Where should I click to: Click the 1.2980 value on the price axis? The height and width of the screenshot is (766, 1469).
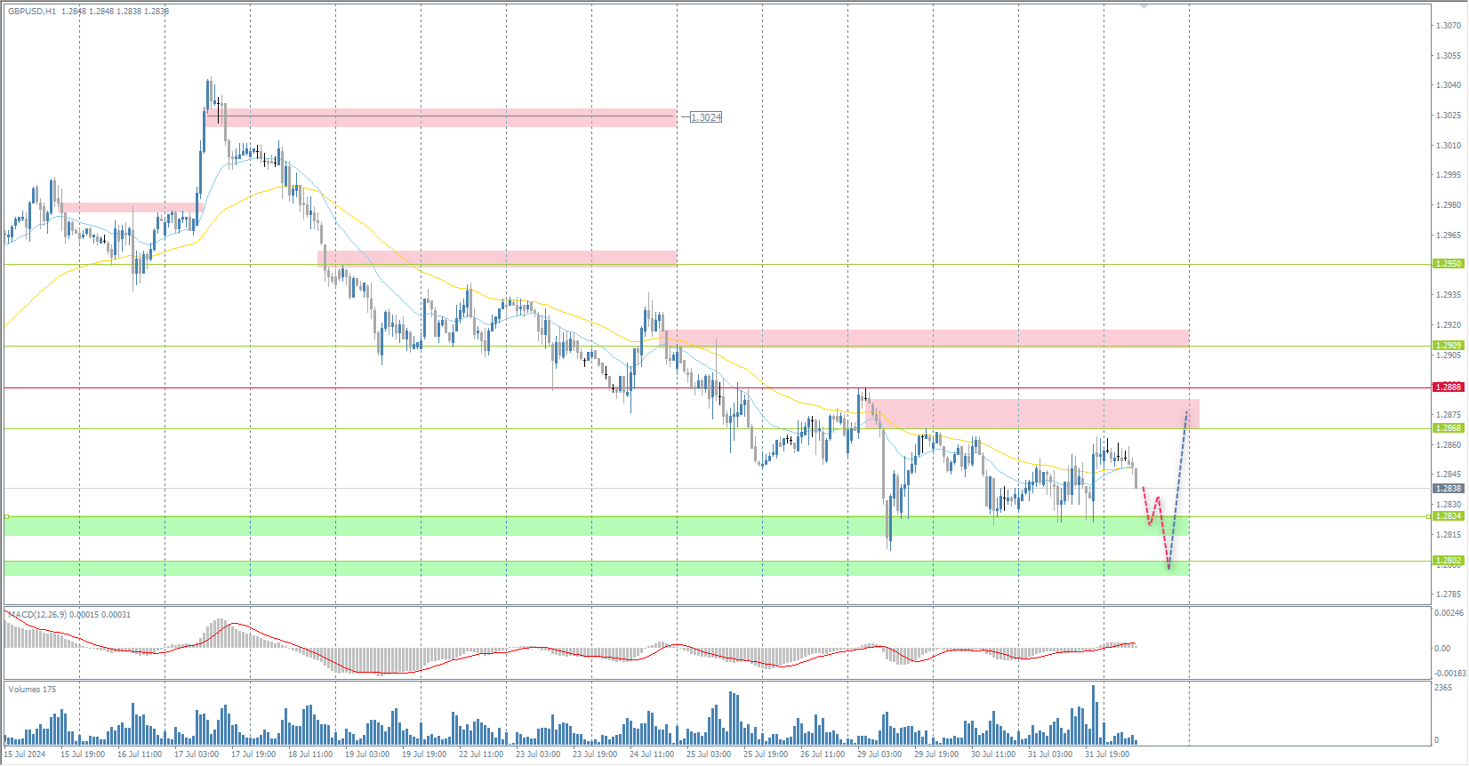click(1449, 205)
